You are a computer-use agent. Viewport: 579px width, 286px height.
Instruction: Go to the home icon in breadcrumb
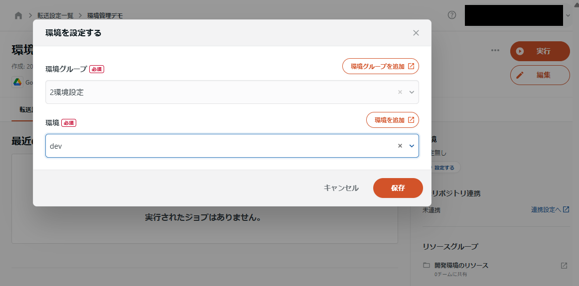(18, 15)
